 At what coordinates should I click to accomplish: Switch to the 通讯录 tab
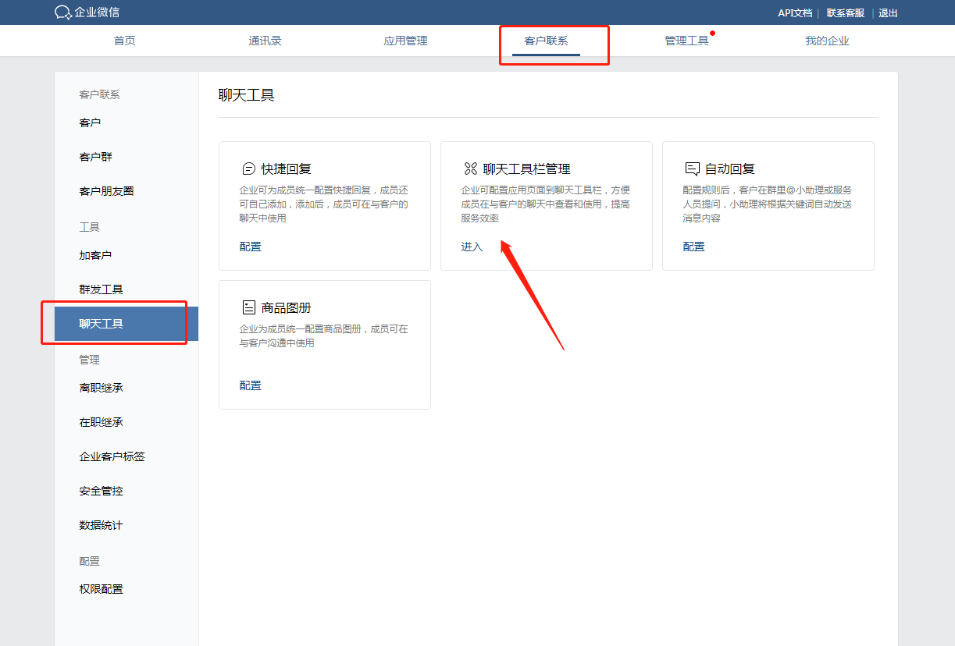tap(265, 41)
